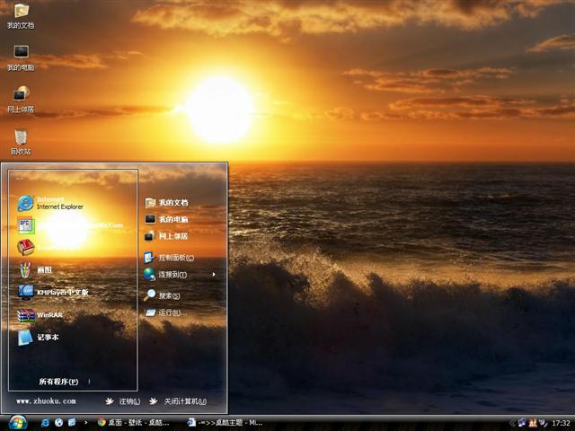Launch WinRAR from the Start menu
Image resolution: width=575 pixels, height=431 pixels.
tap(49, 315)
